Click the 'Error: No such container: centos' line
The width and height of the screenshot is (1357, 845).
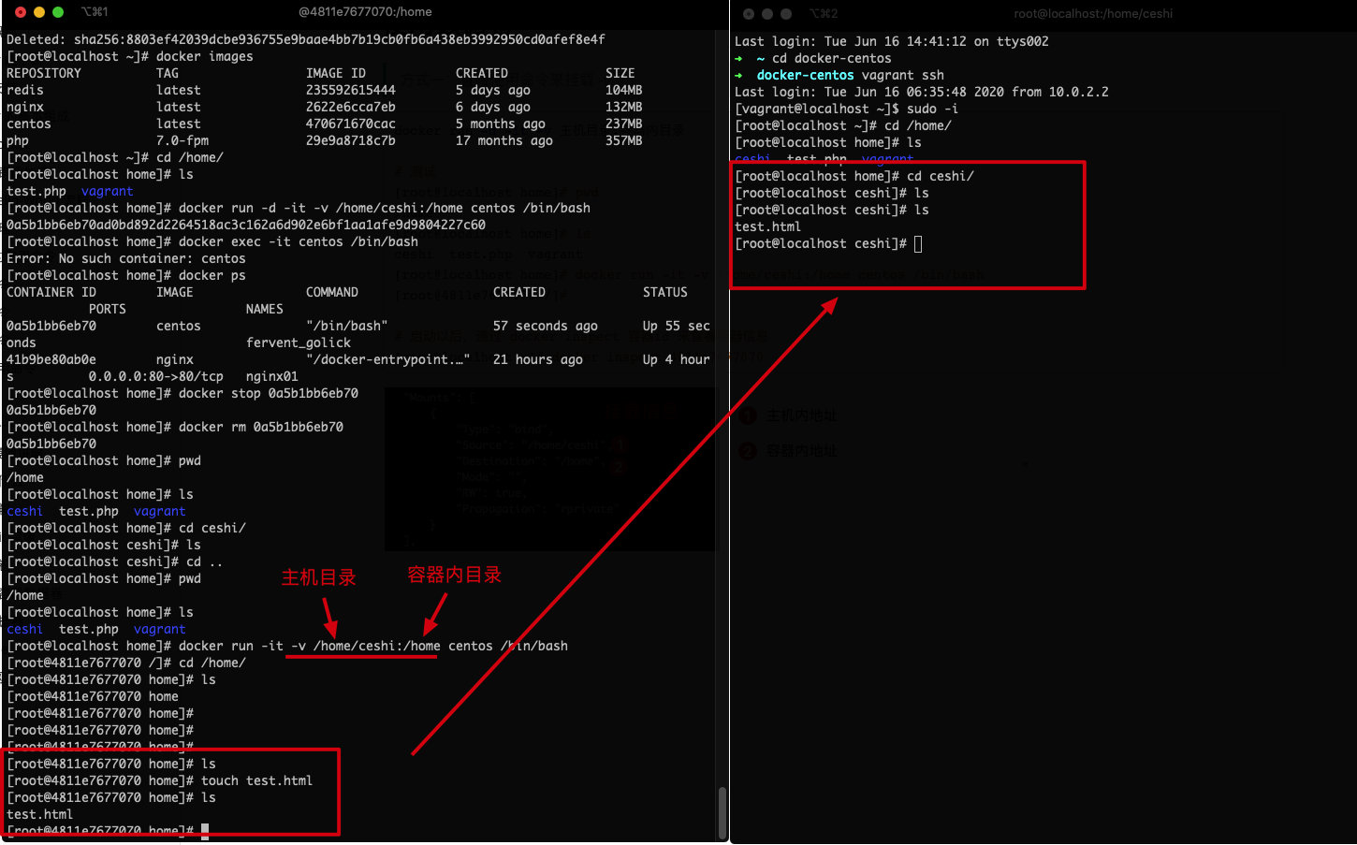pos(126,258)
